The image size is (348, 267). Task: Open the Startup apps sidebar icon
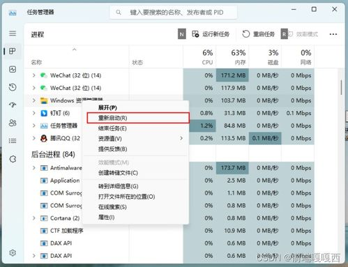(13, 105)
